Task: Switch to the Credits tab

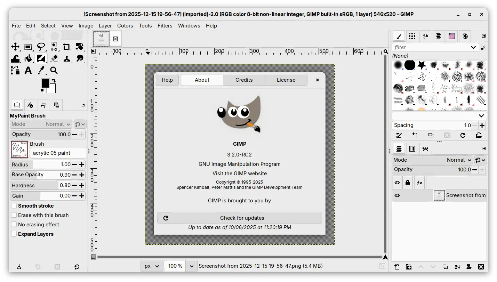Action: 244,80
